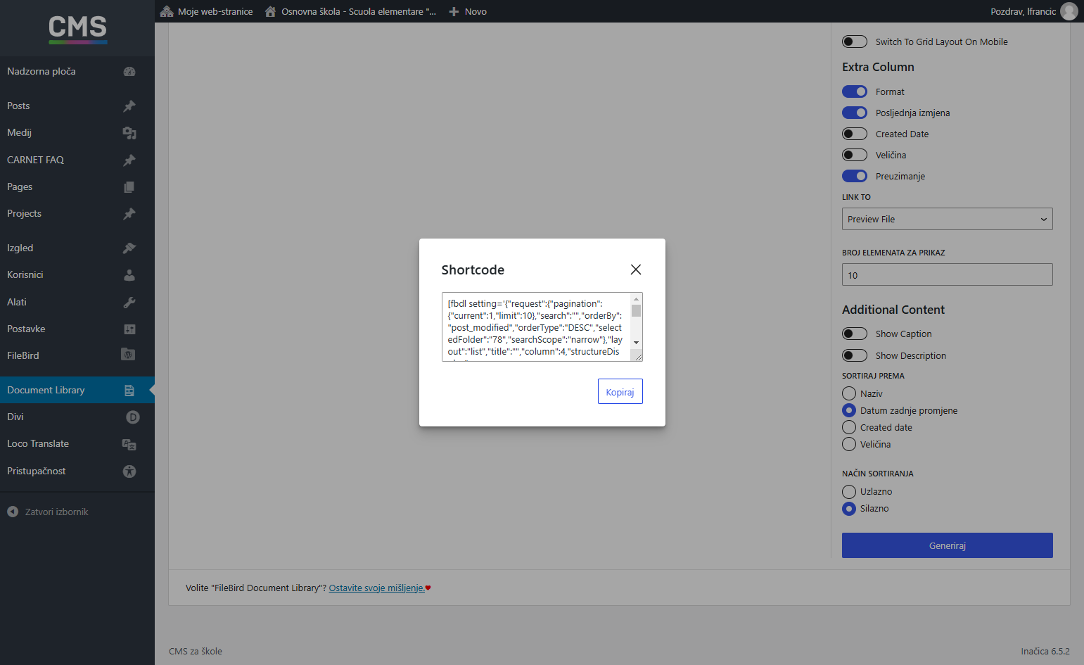Viewport: 1084px width, 665px height.
Task: Enable the Veličina column toggle
Action: [x=855, y=155]
